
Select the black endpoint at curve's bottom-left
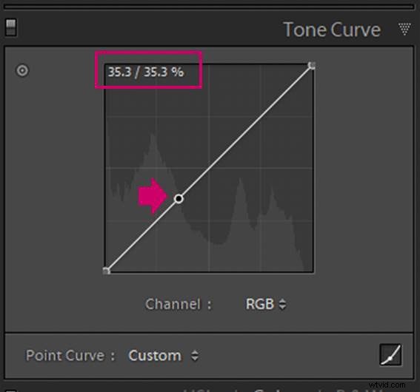[107, 271]
